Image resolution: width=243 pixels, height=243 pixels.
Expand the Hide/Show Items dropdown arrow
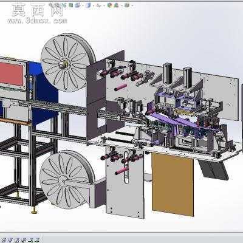click(x=104, y=5)
